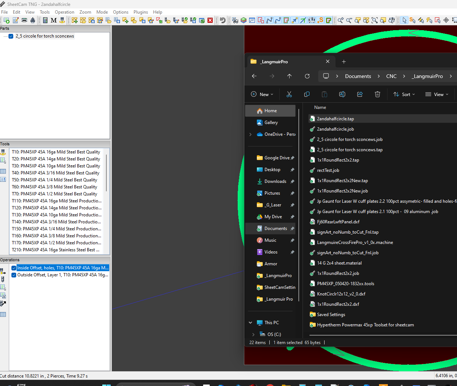Open the Sort dropdown in File Explorer
Image resolution: width=457 pixels, height=386 pixels.
(x=404, y=94)
